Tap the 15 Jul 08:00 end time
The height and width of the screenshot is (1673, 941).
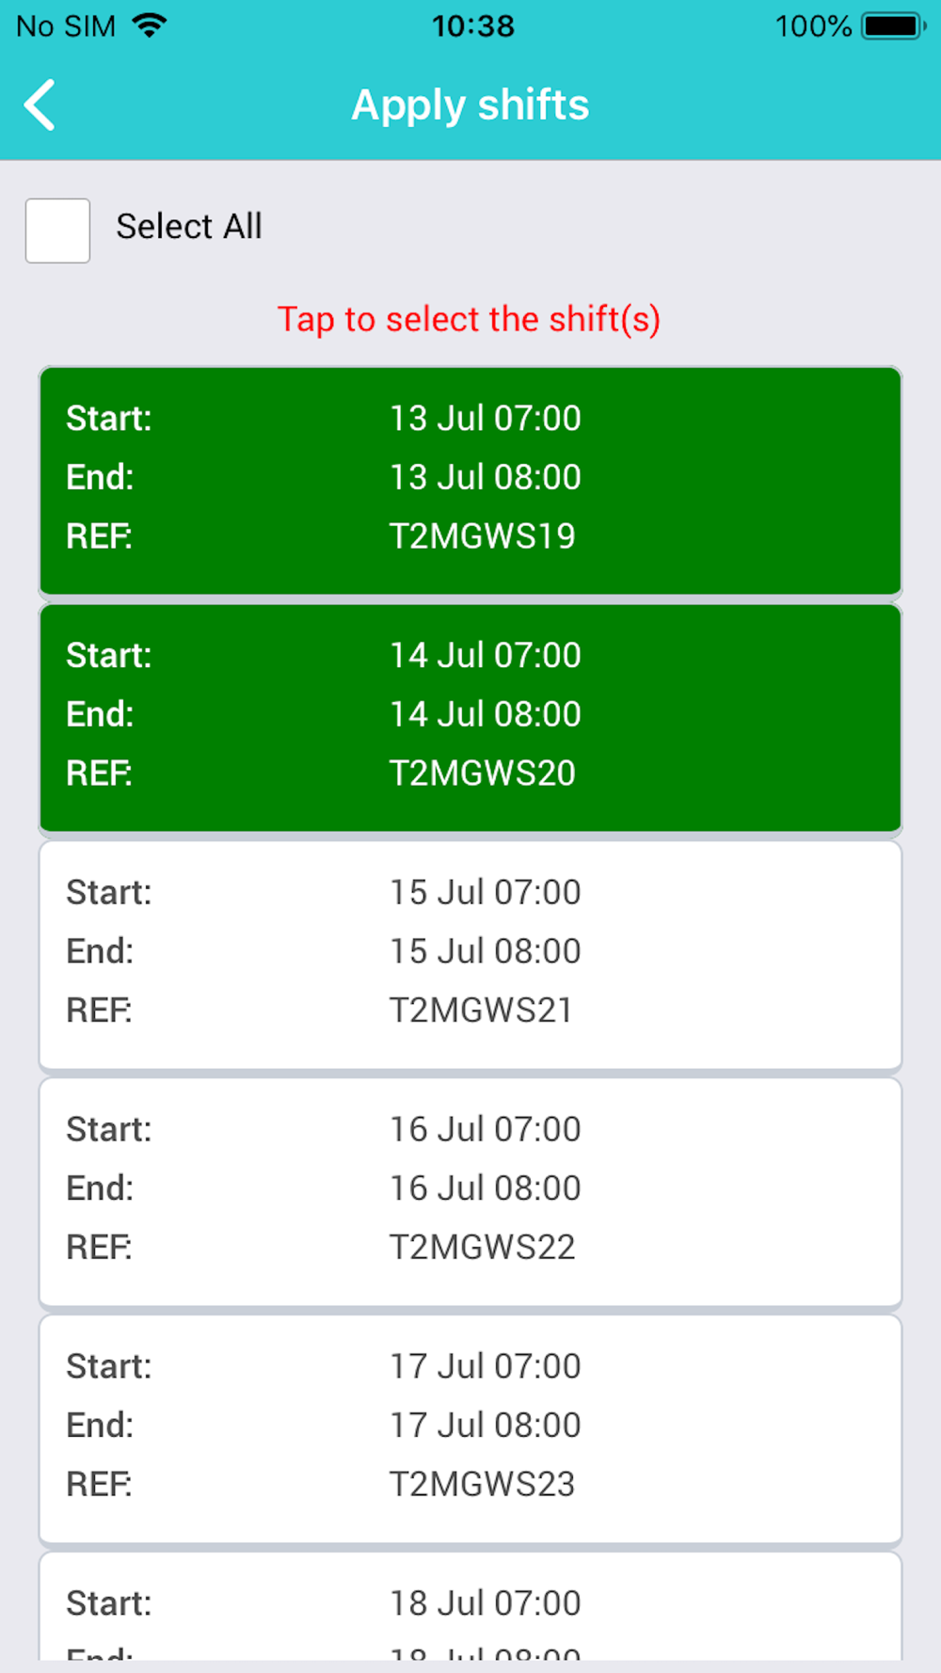click(x=486, y=951)
